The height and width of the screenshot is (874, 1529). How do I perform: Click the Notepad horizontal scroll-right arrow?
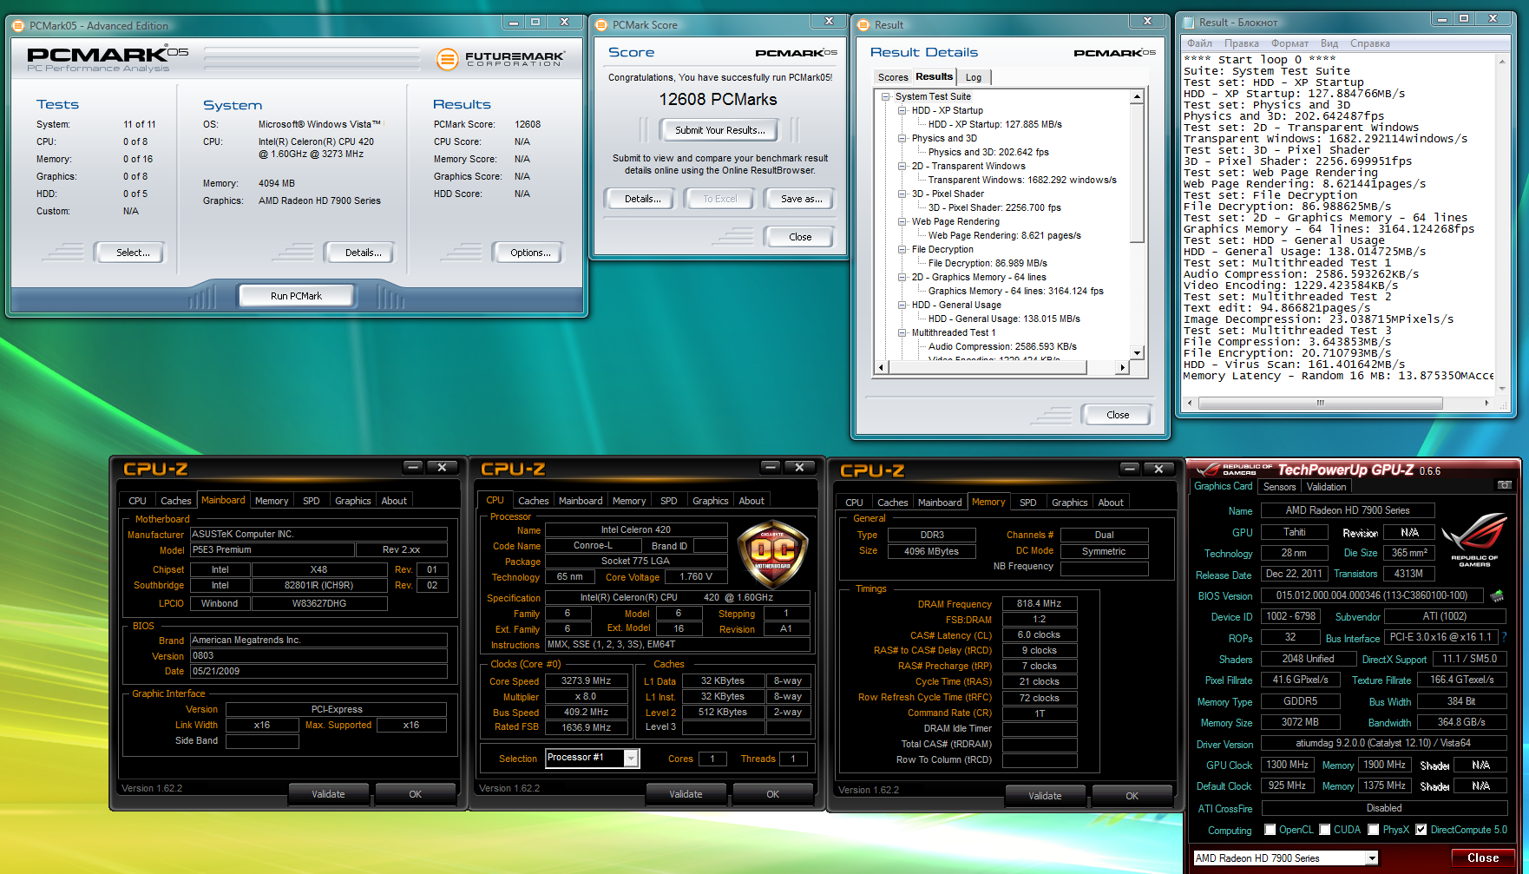pos(1487,403)
